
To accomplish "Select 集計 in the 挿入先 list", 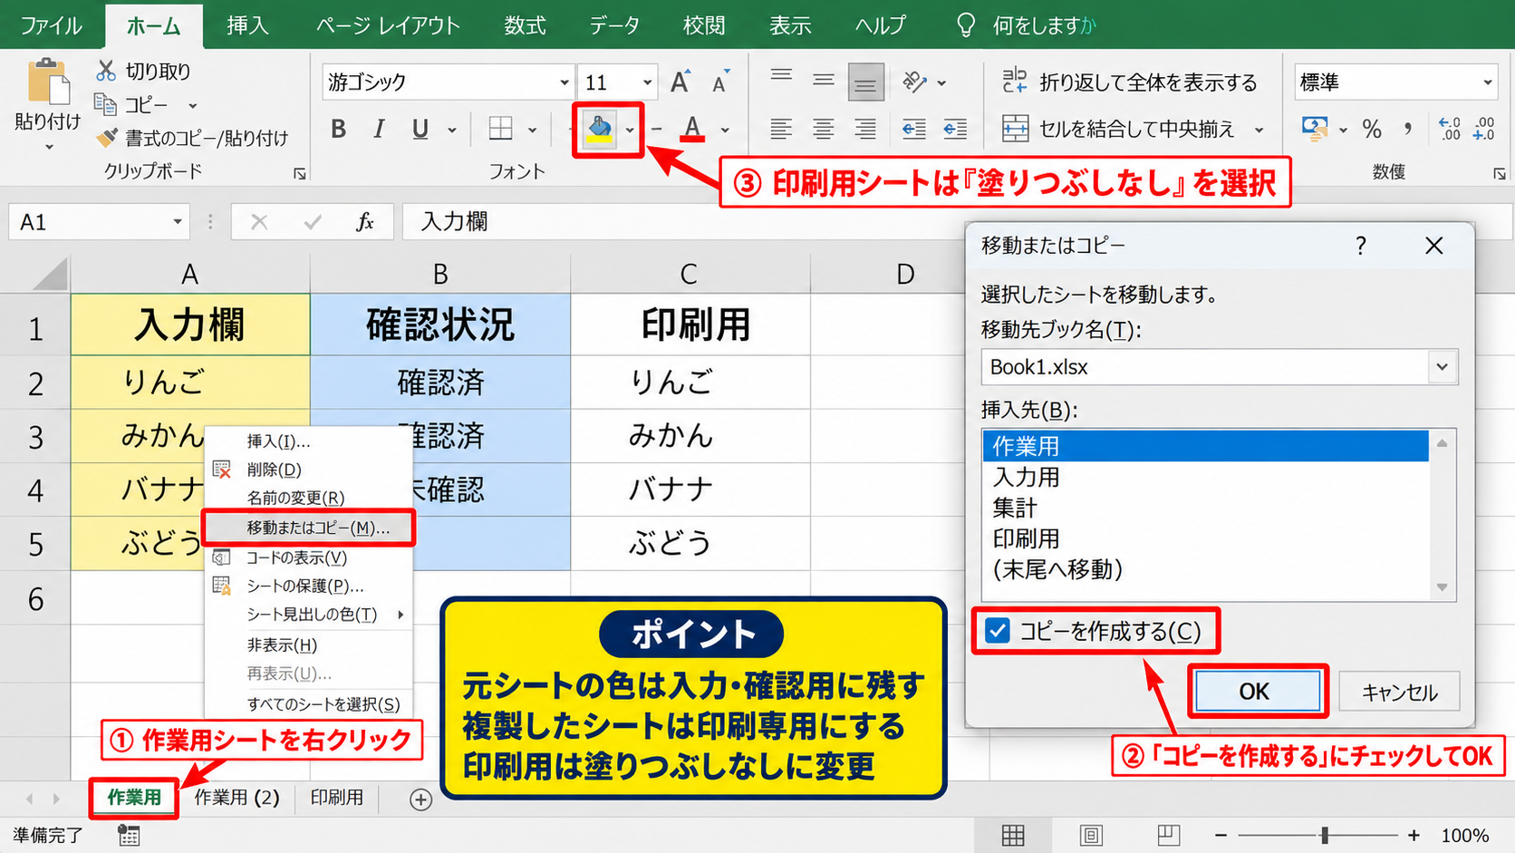I will point(1205,508).
